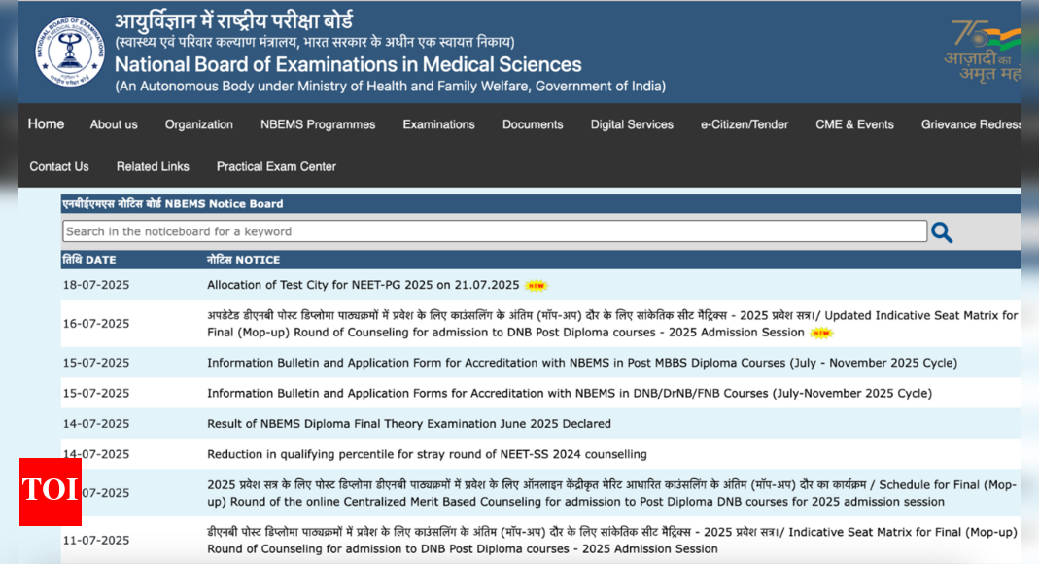This screenshot has height=564, width=1039.
Task: Open 11-07-2025 Indicative Seat Matrix notice
Action: [x=612, y=540]
